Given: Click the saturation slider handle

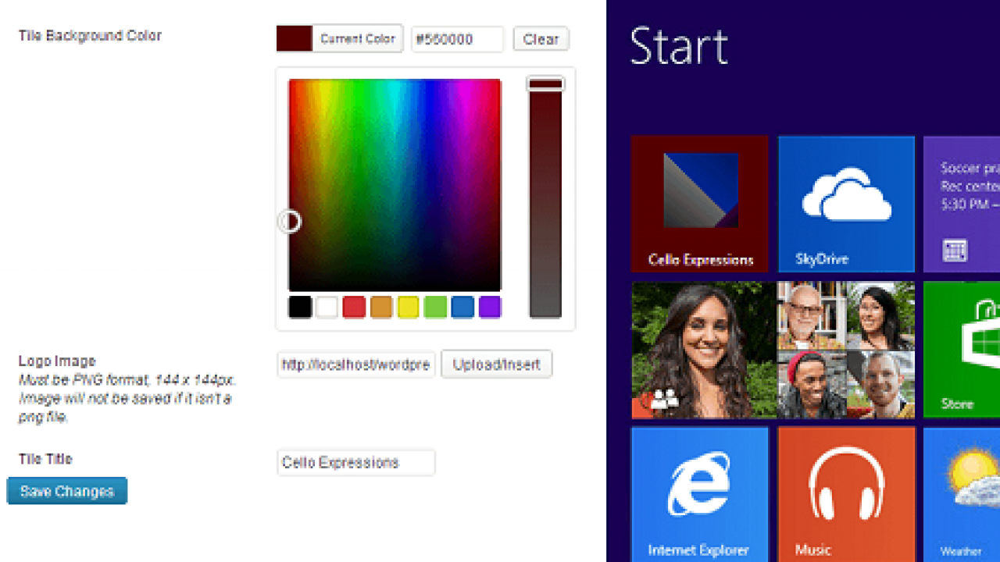Looking at the screenshot, I should click(545, 84).
